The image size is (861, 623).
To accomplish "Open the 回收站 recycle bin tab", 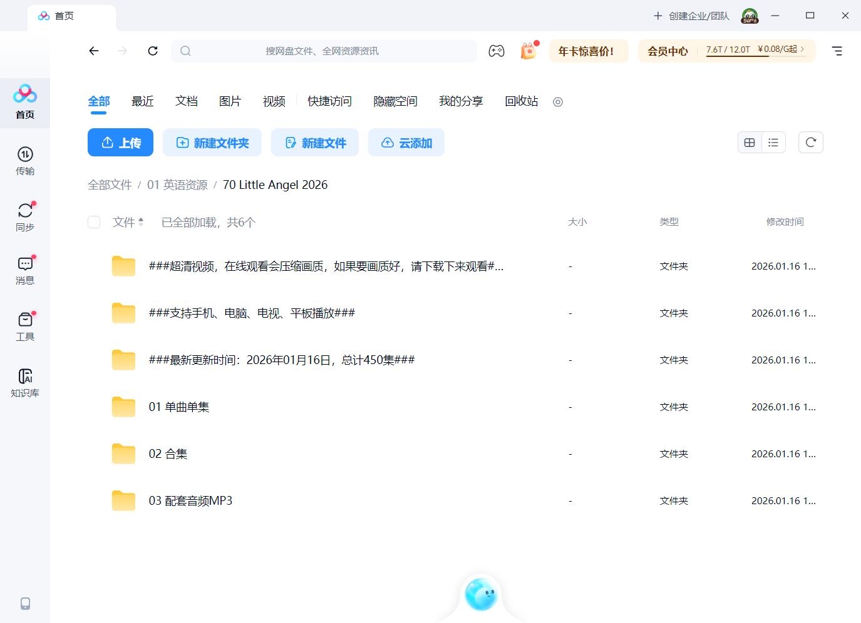I will [x=520, y=101].
